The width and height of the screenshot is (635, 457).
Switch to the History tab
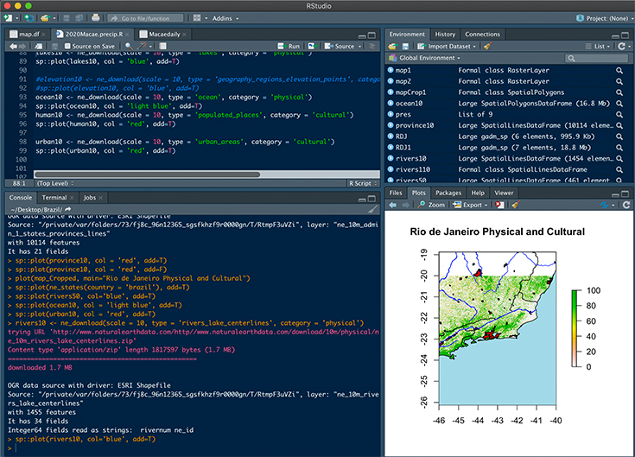[445, 34]
